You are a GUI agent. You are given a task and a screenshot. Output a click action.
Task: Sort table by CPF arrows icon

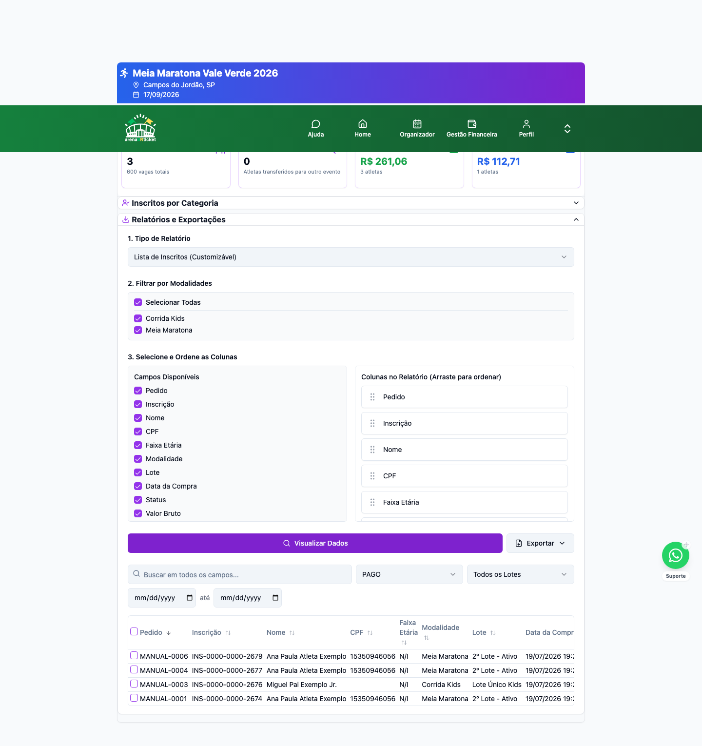coord(370,633)
